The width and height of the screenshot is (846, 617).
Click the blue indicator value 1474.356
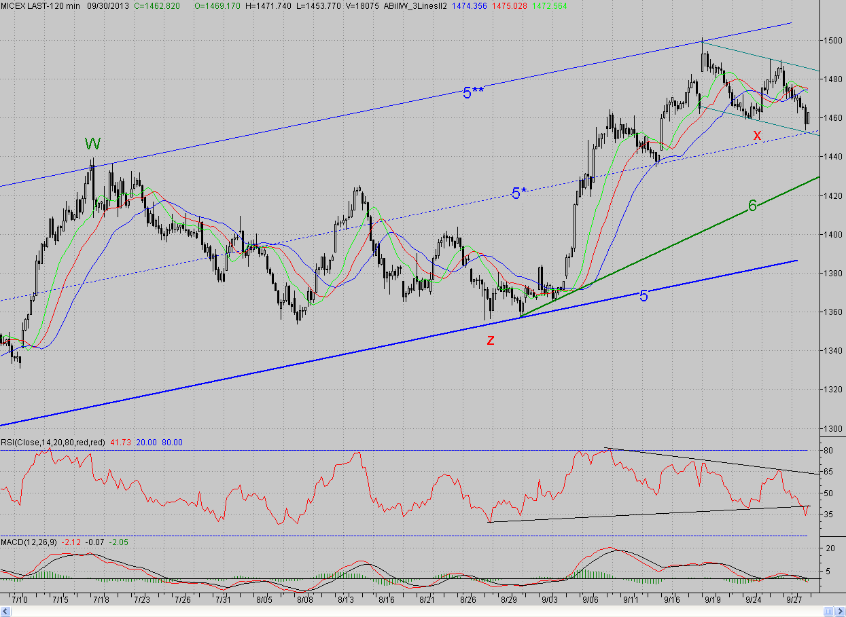469,6
